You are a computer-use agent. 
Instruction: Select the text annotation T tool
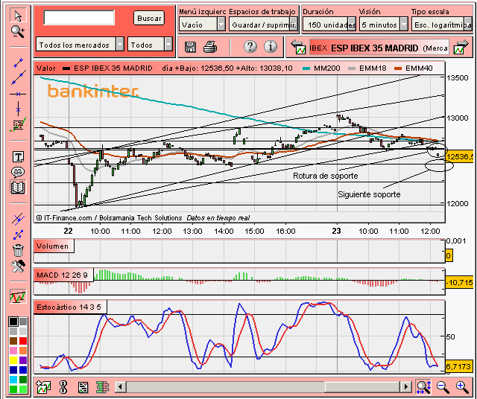pos(18,157)
